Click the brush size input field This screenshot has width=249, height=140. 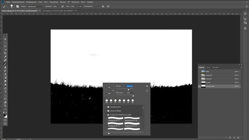click(x=130, y=86)
